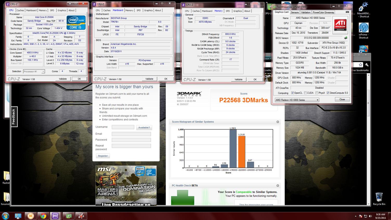391x220 pixels.
Task: Show hidden tray icons arrow
Action: coord(355,216)
